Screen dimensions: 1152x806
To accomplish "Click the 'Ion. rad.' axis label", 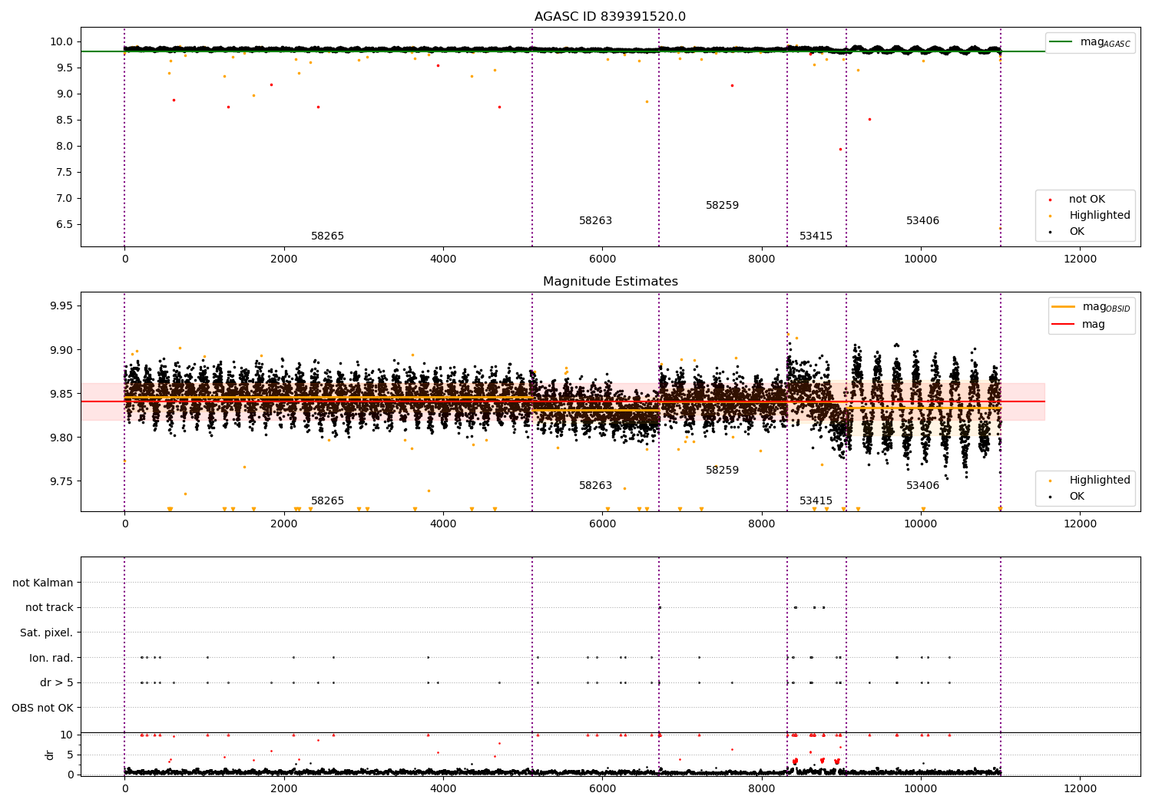I will pyautogui.click(x=51, y=658).
